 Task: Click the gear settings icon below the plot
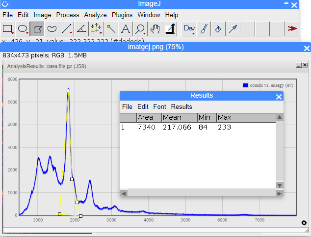pos(304,223)
